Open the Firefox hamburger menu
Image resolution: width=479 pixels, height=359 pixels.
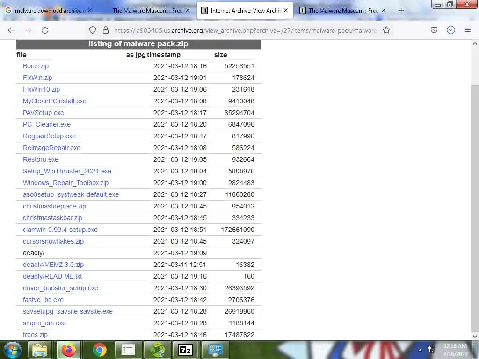[x=468, y=30]
